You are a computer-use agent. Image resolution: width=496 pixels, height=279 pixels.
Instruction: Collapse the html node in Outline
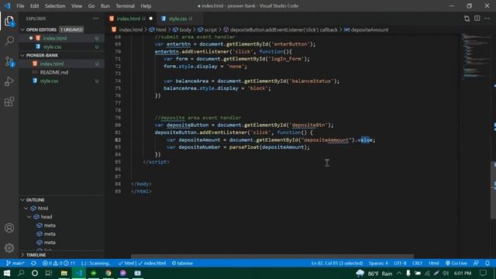26,208
